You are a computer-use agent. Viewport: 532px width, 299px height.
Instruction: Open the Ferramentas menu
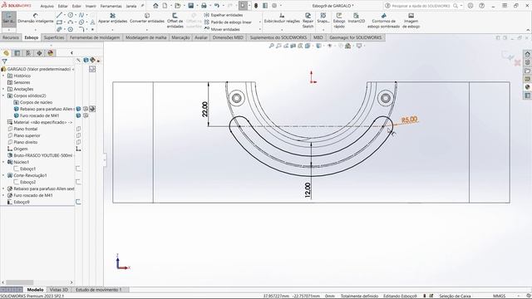click(111, 6)
